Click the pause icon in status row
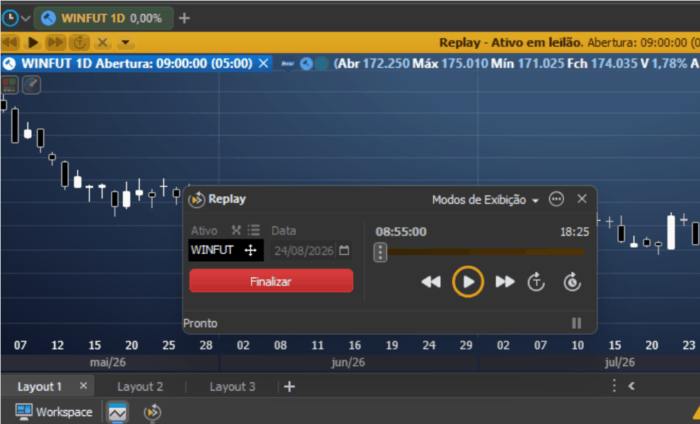Viewport: 700px width, 424px height. pyautogui.click(x=576, y=323)
